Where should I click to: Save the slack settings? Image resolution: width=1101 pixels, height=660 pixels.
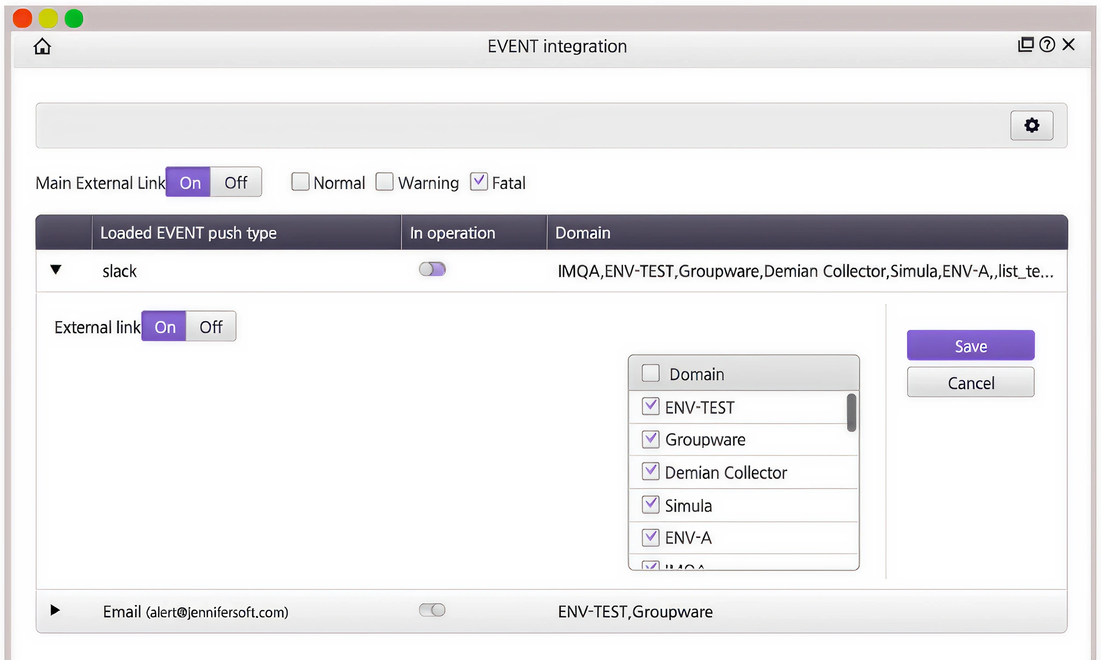click(970, 346)
